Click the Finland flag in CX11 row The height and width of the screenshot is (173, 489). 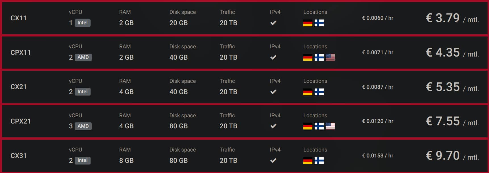coord(319,23)
